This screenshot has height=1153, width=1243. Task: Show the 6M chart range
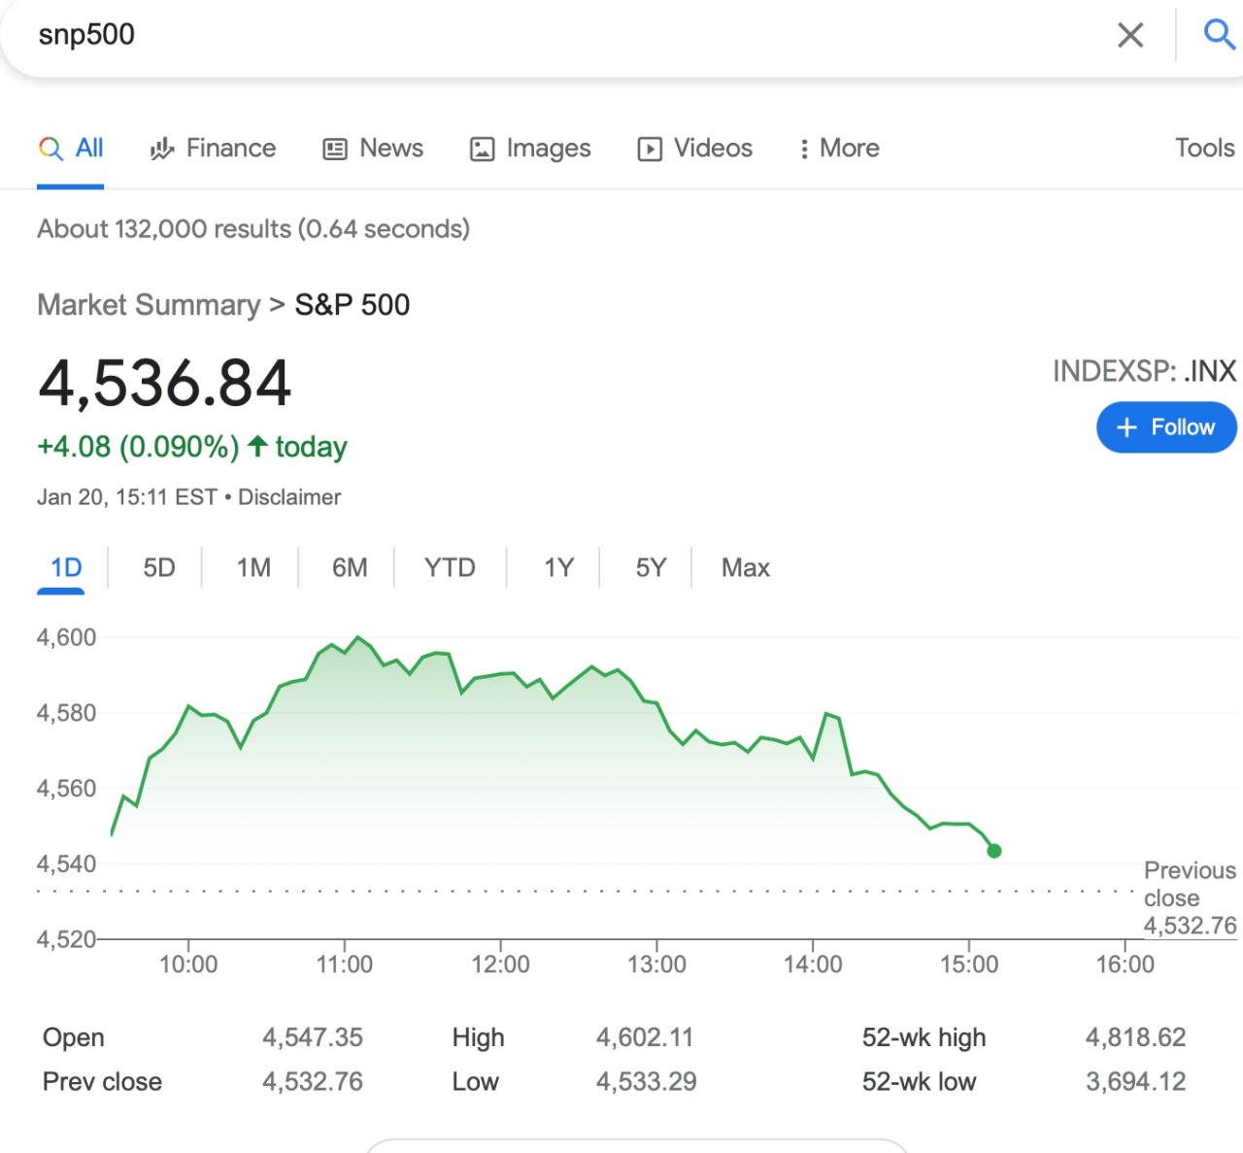pyautogui.click(x=350, y=567)
